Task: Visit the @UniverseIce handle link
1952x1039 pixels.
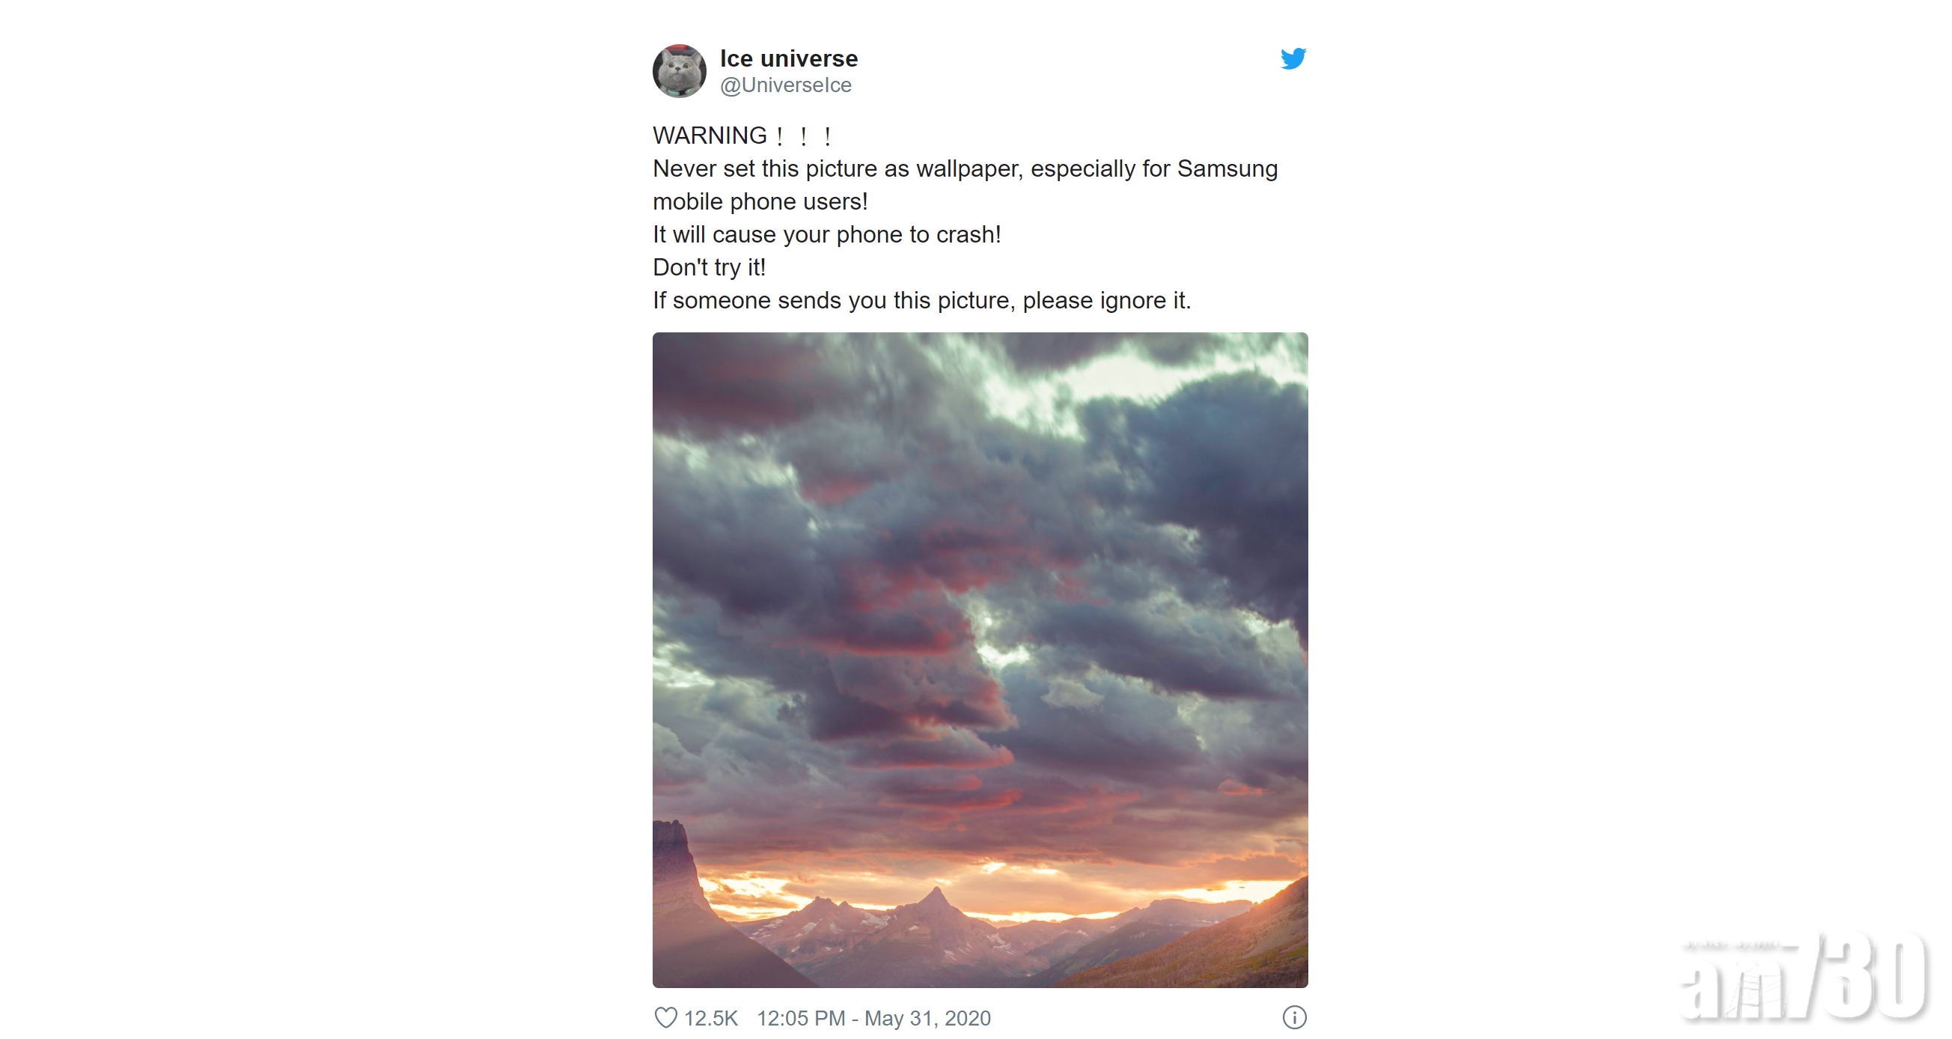Action: (x=785, y=85)
